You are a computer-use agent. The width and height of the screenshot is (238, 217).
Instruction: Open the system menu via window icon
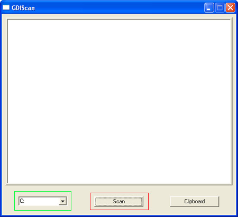(6, 7)
